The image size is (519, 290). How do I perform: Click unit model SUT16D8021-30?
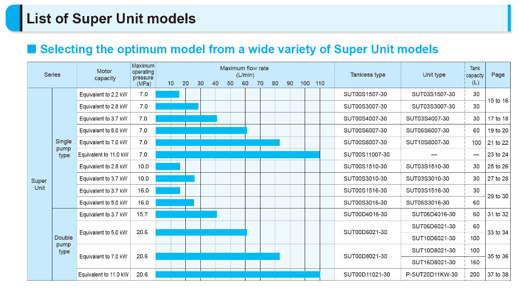[x=433, y=262]
